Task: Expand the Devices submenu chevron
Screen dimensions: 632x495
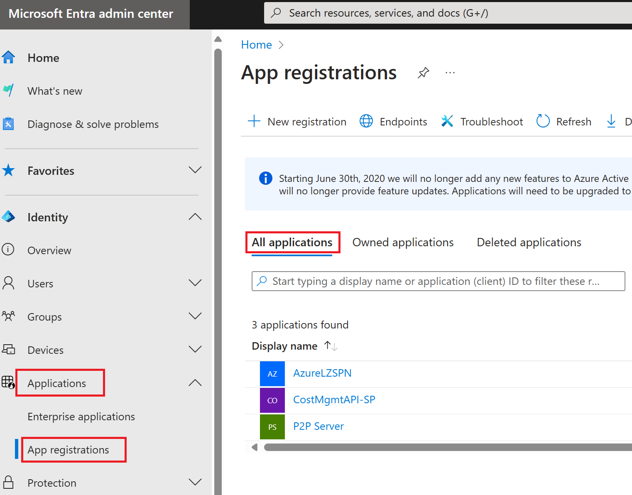Action: pyautogui.click(x=195, y=349)
